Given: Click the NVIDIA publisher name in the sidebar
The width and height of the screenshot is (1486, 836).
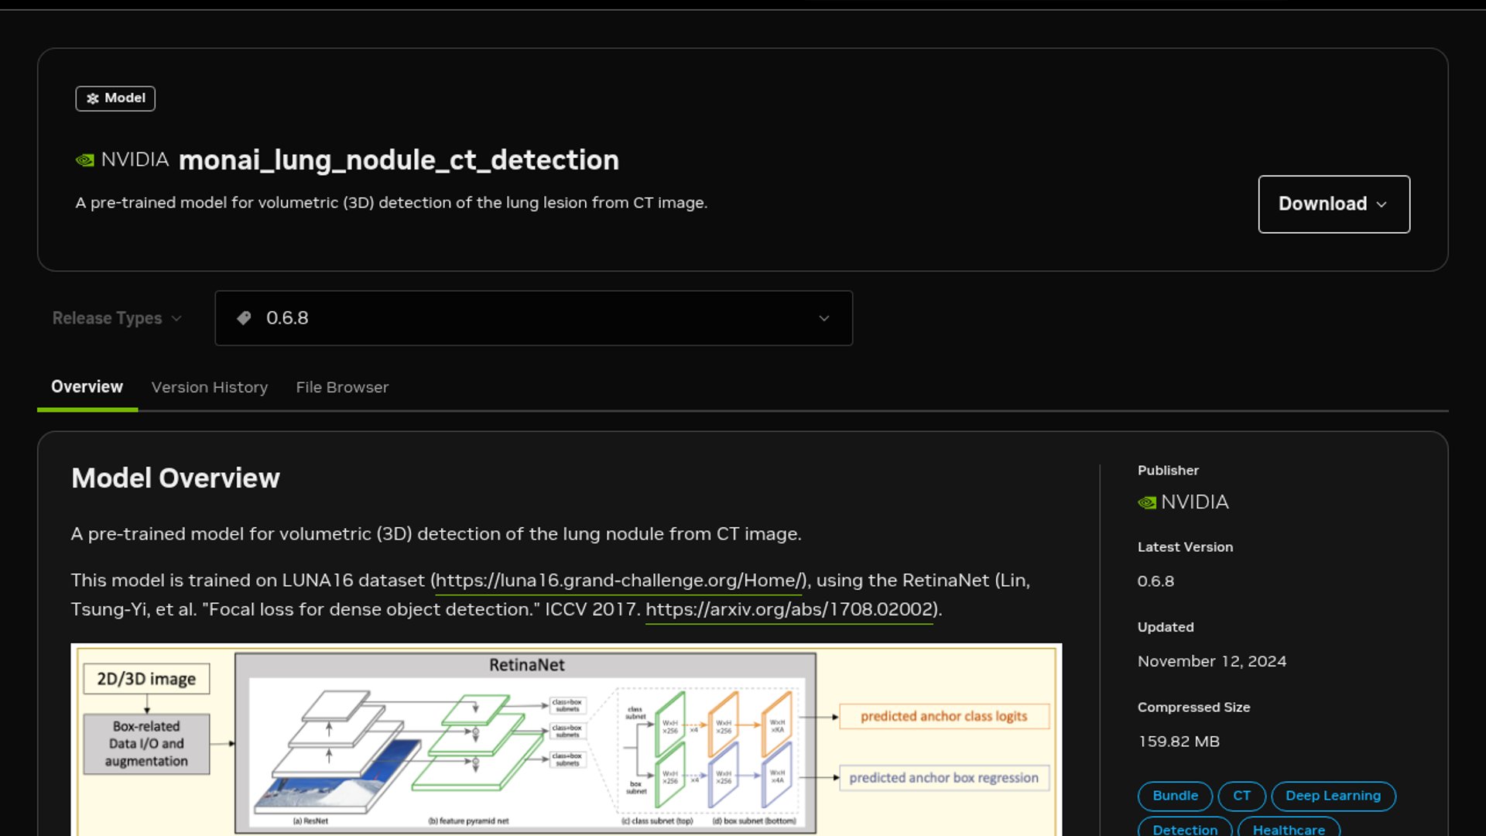Looking at the screenshot, I should click(x=1194, y=502).
